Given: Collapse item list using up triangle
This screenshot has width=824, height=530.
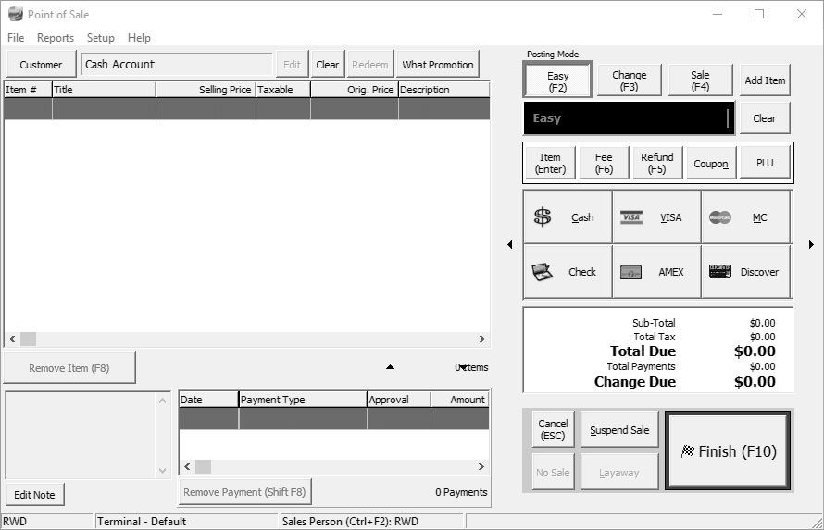Looking at the screenshot, I should click(390, 367).
